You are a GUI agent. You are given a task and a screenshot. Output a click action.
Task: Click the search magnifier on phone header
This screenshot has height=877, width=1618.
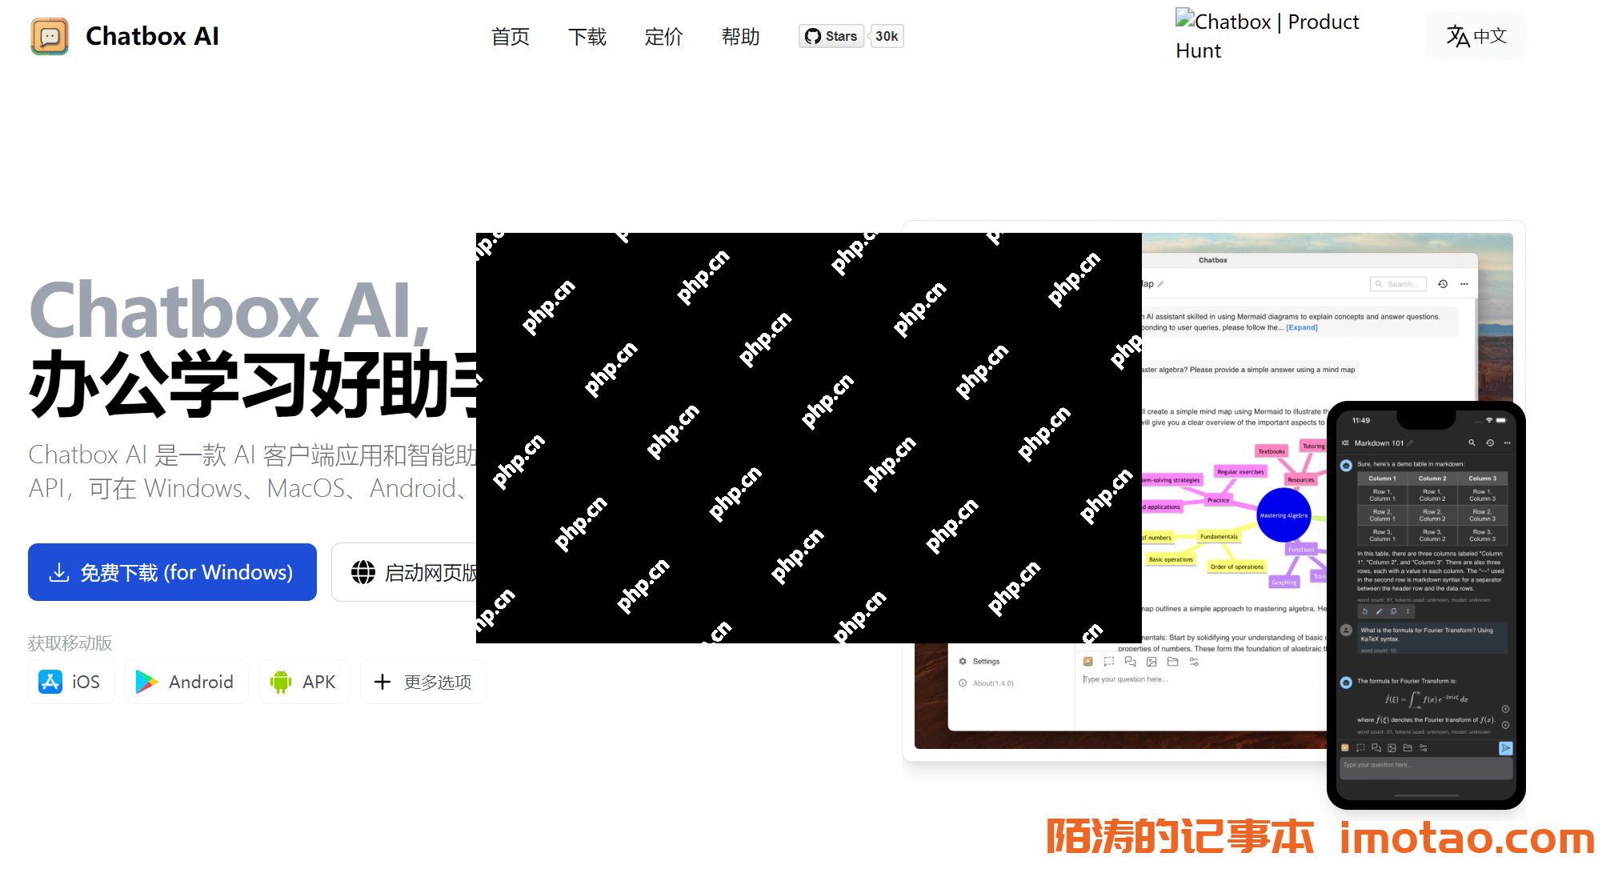[x=1472, y=443]
